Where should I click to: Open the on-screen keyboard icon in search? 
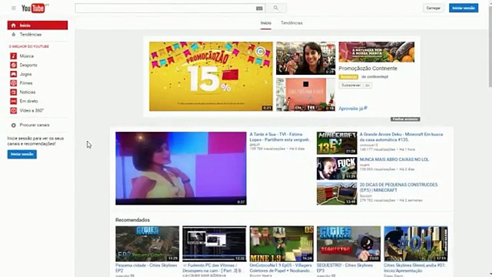pos(259,8)
